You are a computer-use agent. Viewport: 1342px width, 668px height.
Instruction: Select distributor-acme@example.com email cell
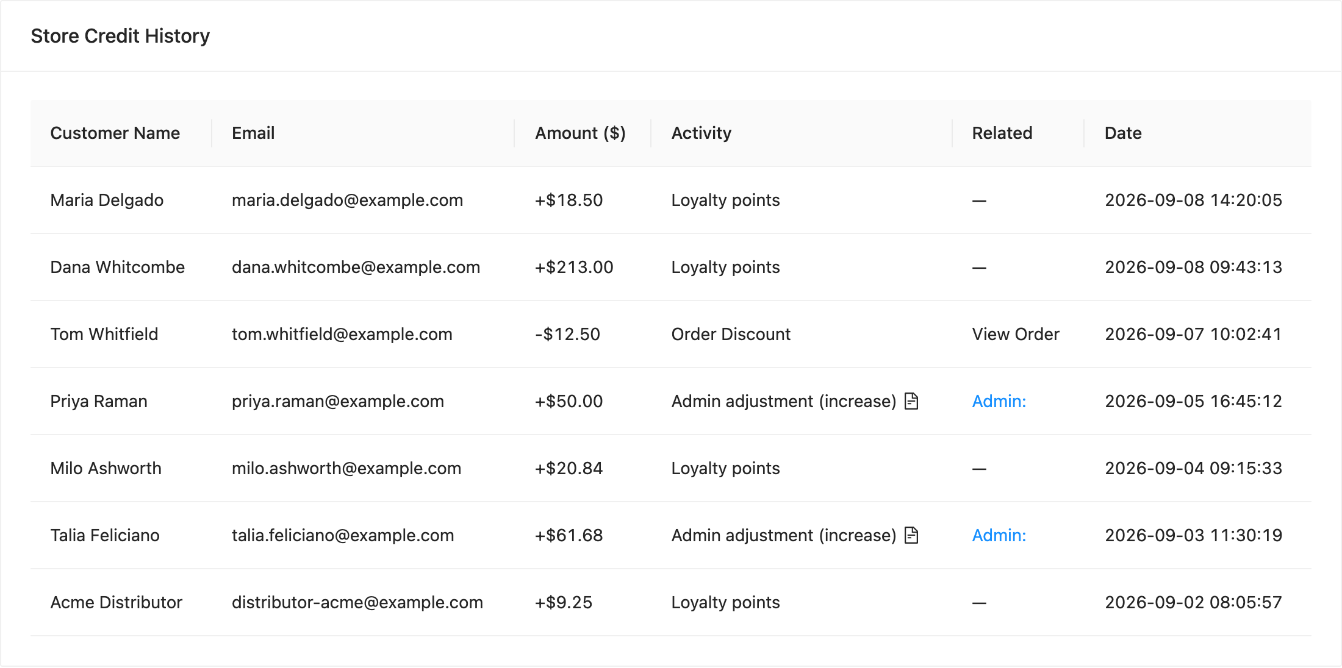coord(357,602)
